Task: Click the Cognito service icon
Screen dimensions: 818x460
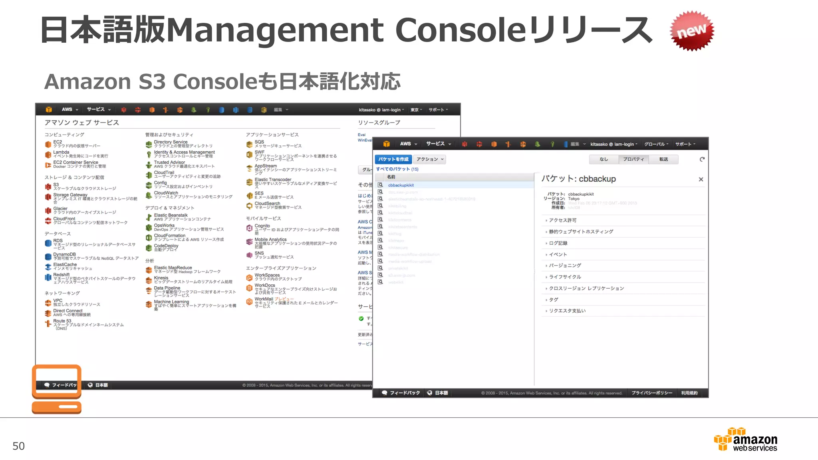Action: [249, 228]
